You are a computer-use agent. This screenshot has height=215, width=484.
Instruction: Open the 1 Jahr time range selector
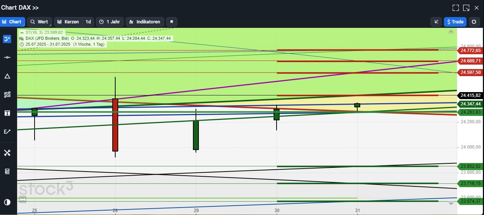tap(110, 22)
